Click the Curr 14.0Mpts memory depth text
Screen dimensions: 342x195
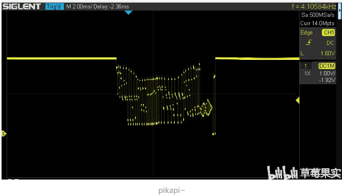click(x=317, y=23)
